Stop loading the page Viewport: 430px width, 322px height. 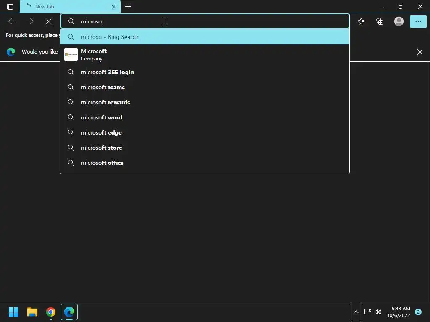[49, 21]
